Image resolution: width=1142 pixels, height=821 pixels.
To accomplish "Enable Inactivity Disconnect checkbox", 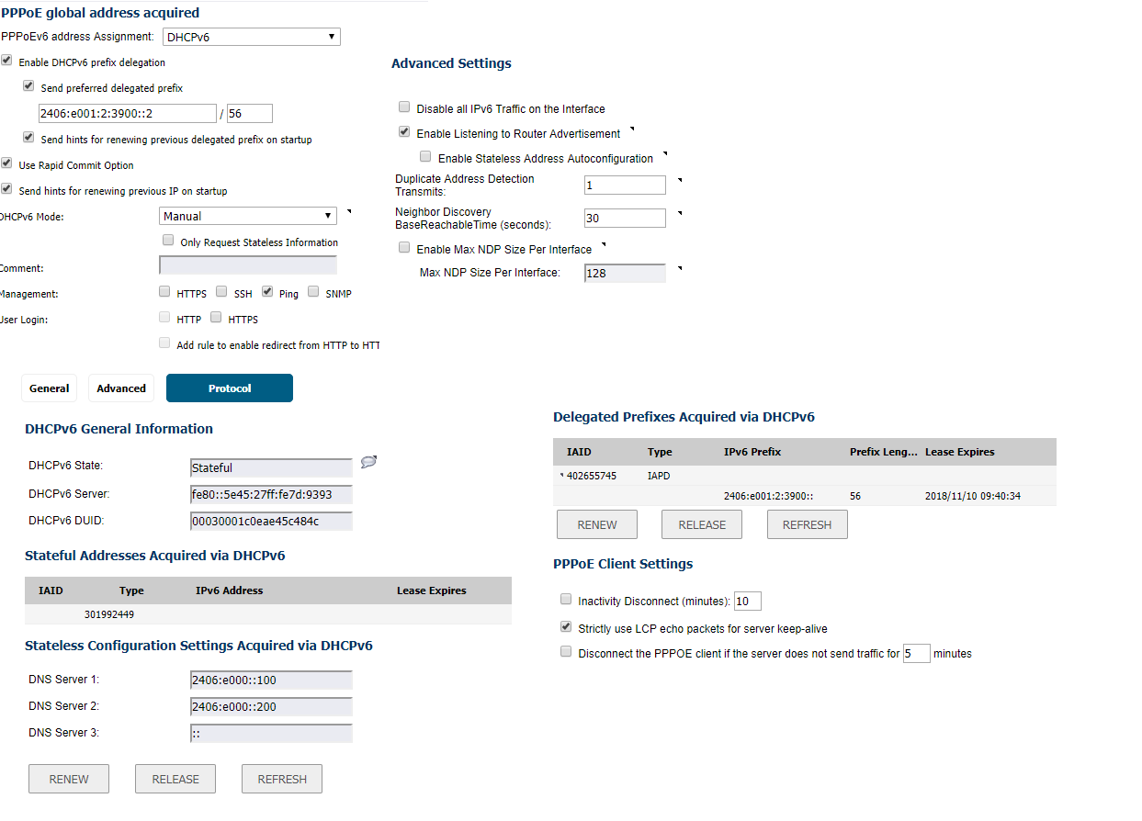I will [566, 600].
